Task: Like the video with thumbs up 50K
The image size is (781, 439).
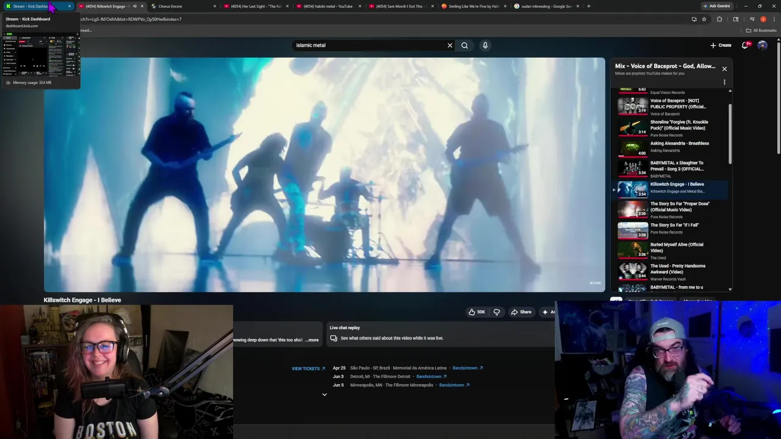Action: [x=477, y=312]
